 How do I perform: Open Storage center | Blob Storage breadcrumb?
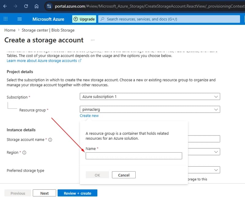48,30
